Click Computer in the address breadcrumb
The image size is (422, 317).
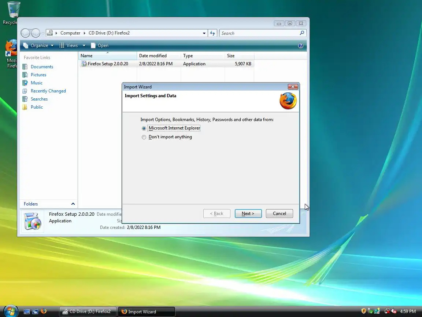coord(70,33)
